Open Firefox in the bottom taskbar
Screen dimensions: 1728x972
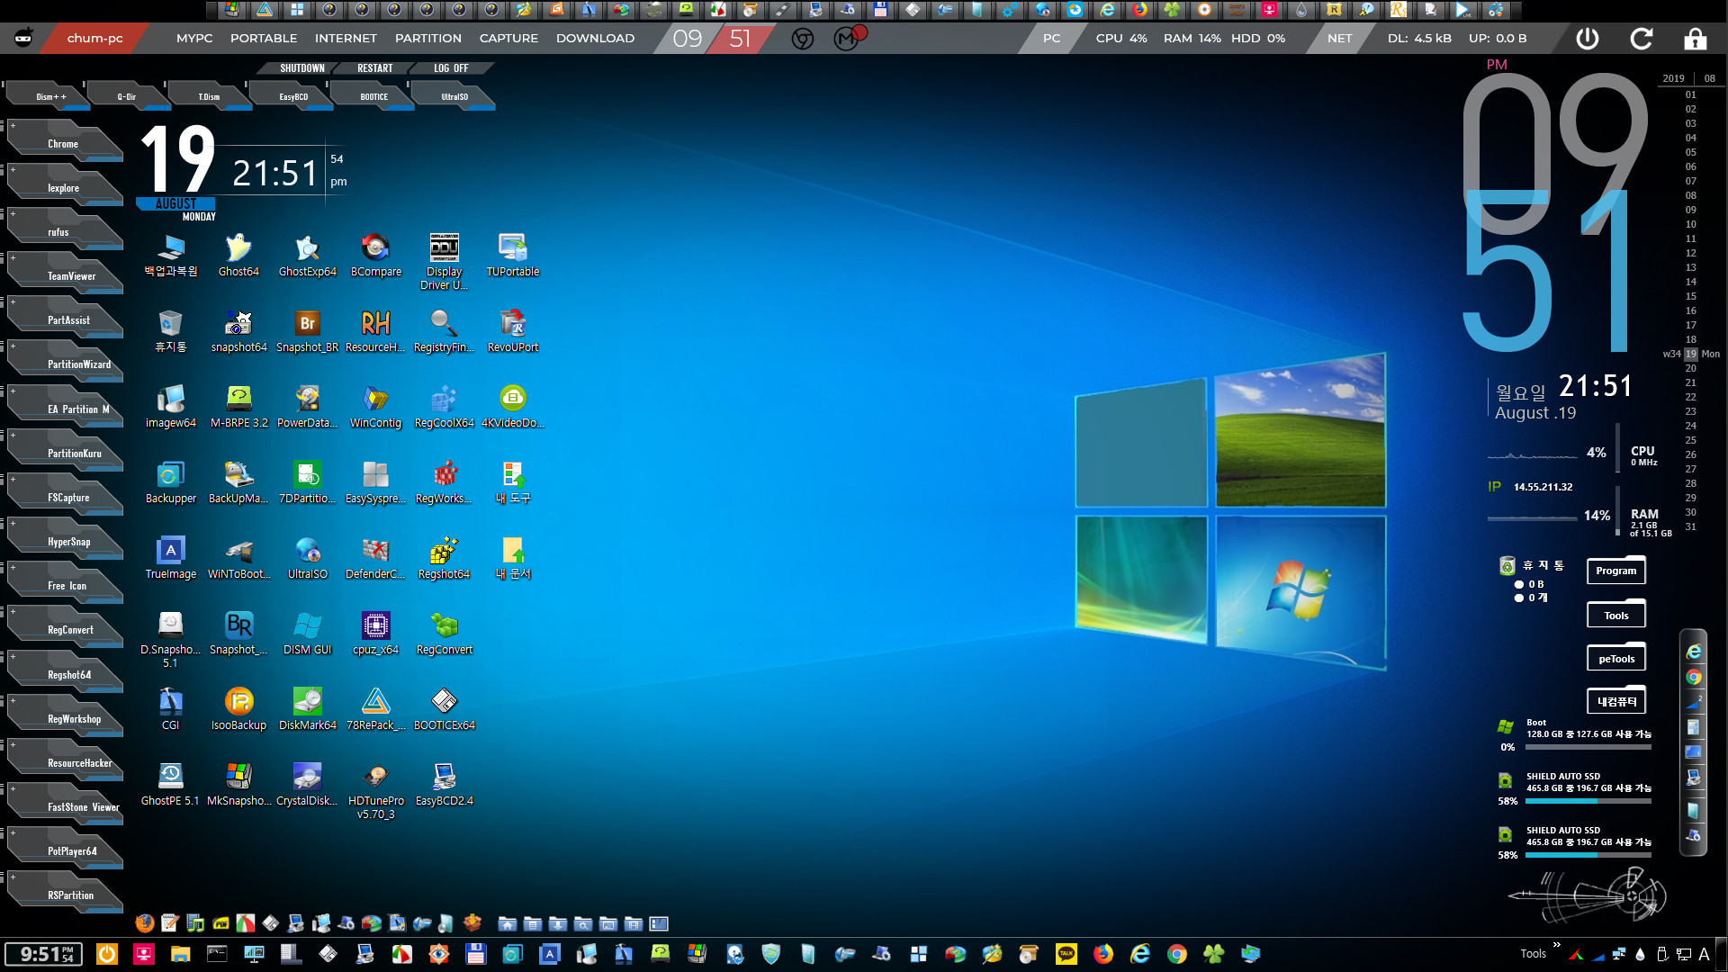coord(1103,954)
